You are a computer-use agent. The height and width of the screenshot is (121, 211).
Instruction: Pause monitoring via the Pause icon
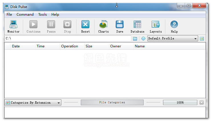pos(51,24)
